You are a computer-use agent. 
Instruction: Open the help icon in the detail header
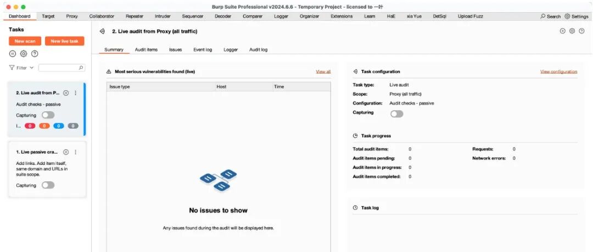point(581,31)
